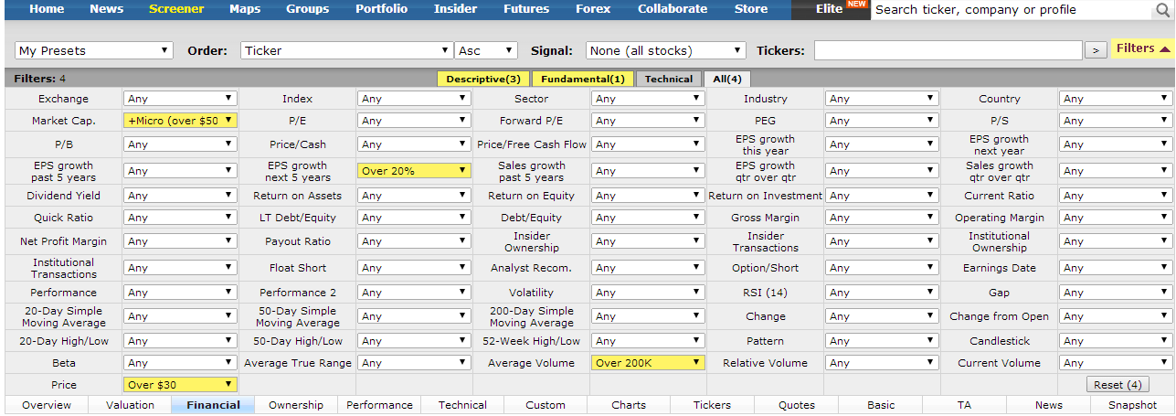Image resolution: width=1176 pixels, height=416 pixels.
Task: Open the Snapshot view tab
Action: (1132, 405)
